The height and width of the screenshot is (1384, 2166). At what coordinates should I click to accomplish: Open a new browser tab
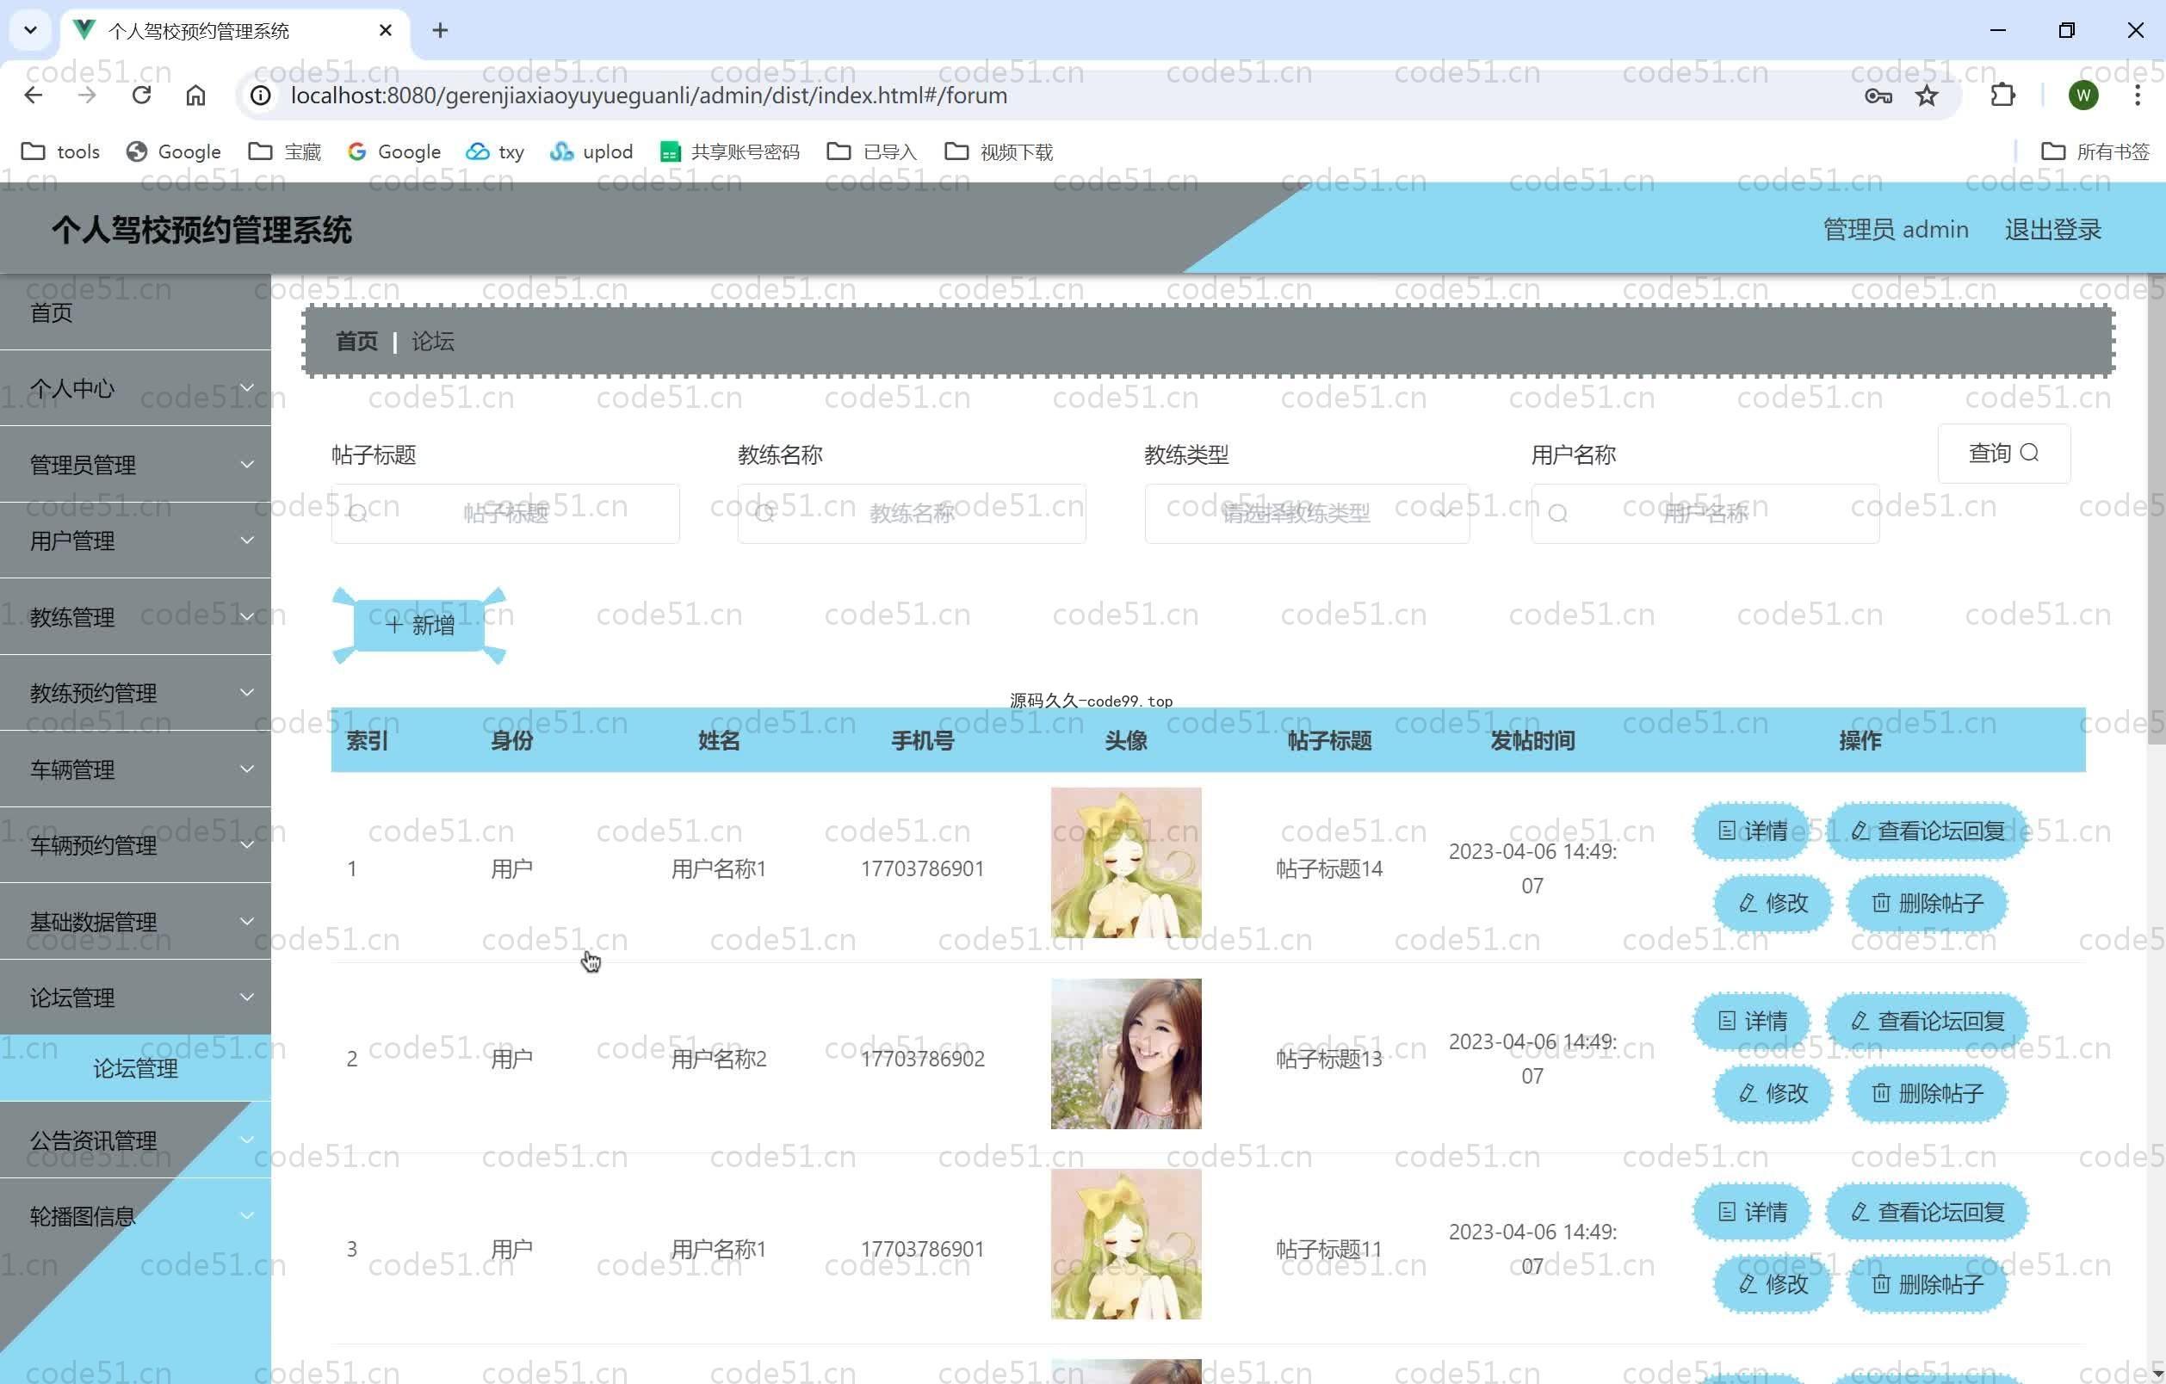pos(440,31)
